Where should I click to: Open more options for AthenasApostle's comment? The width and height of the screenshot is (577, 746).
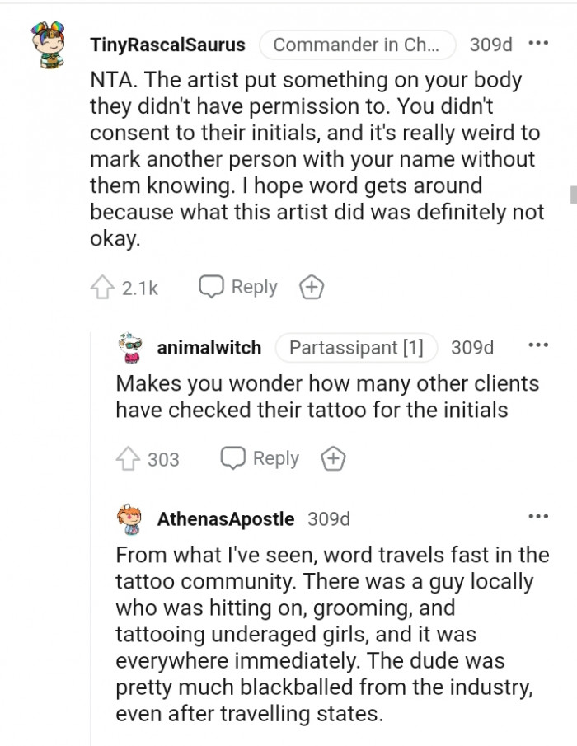(x=538, y=517)
